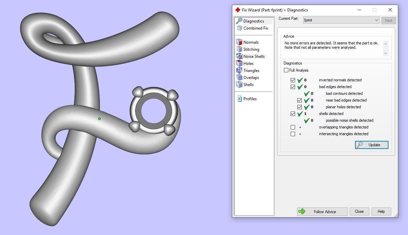Image resolution: width=408 pixels, height=235 pixels.
Task: Click green checkmark beside inverted normals detected
Action: pyautogui.click(x=300, y=80)
